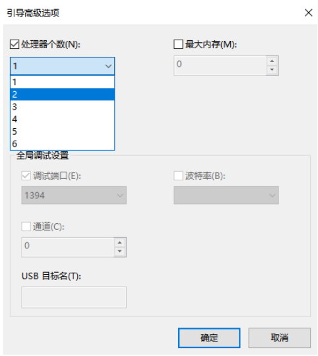Confirm with the 确定 button

point(209,338)
